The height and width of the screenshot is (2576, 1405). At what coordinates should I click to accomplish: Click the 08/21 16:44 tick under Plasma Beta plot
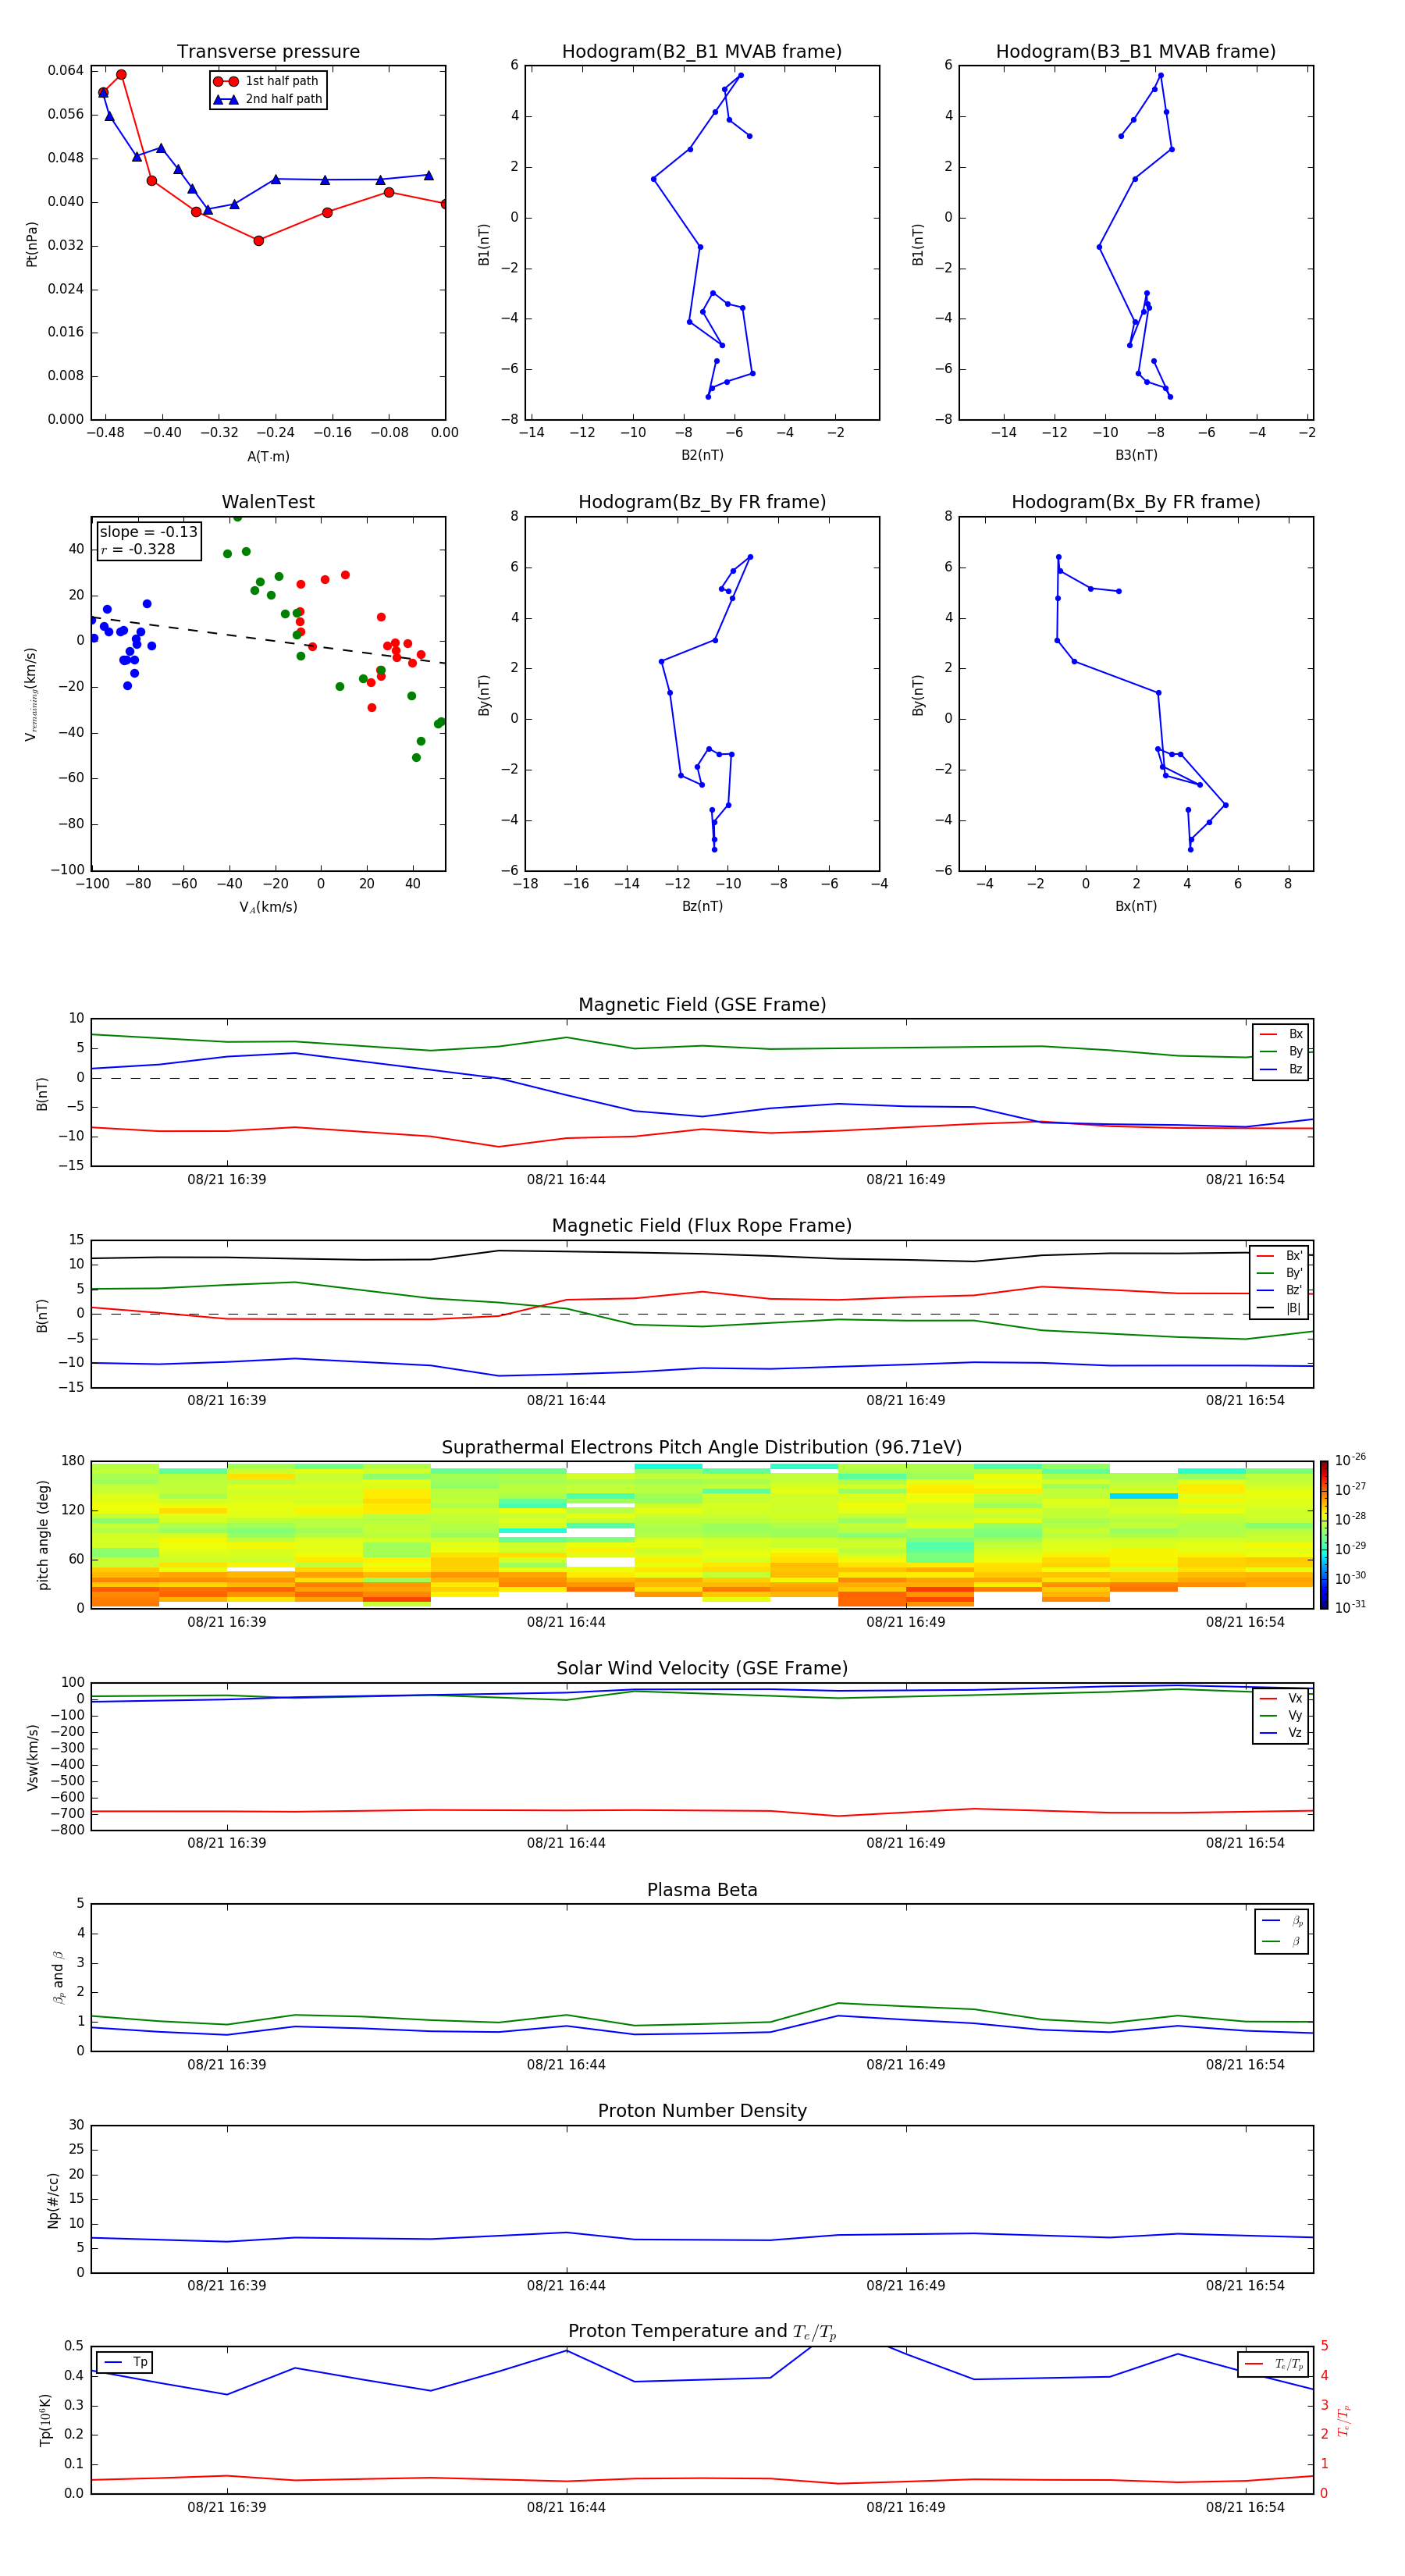click(x=566, y=2064)
